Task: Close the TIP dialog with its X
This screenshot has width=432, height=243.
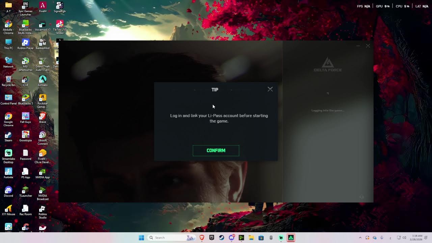Action: click(x=270, y=89)
